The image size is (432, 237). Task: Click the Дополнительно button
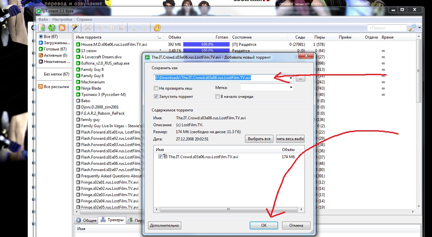click(164, 225)
